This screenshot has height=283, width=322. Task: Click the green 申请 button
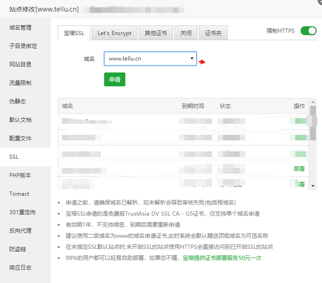[115, 79]
